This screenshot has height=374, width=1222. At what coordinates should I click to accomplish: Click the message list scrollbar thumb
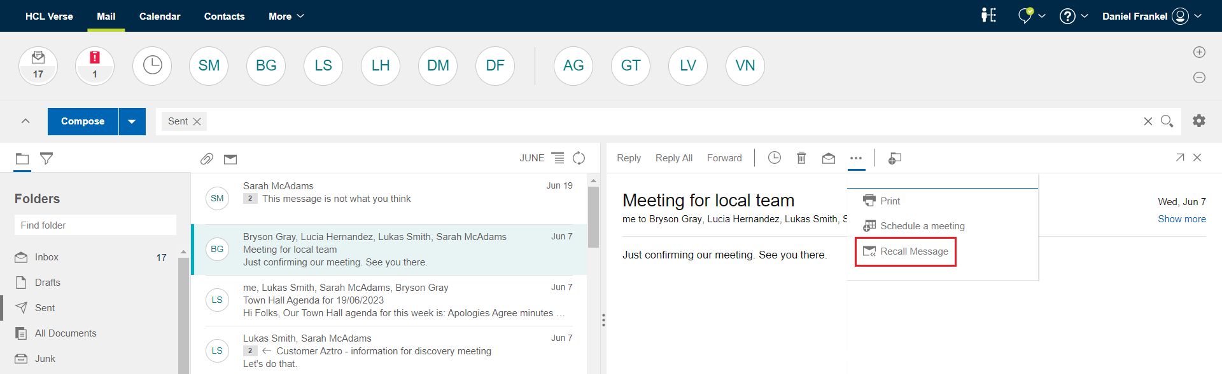coord(593,216)
